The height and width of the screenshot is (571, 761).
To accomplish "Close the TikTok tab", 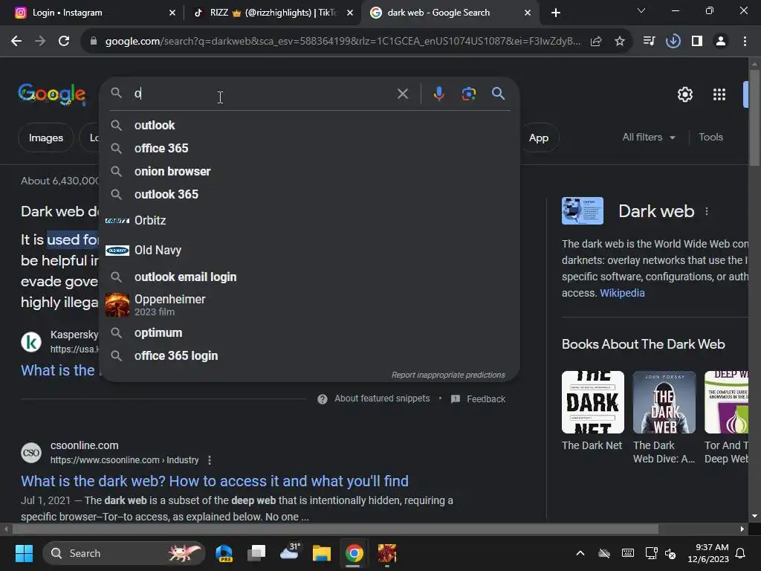I will 350,13.
